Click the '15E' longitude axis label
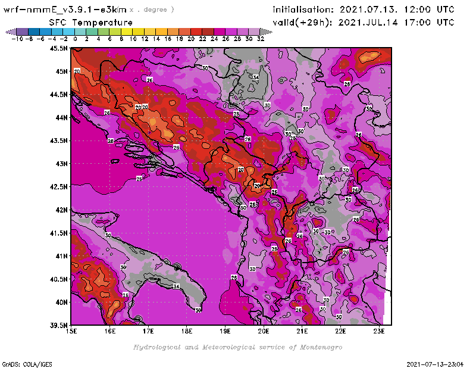This screenshot has width=476, height=368. point(71,331)
